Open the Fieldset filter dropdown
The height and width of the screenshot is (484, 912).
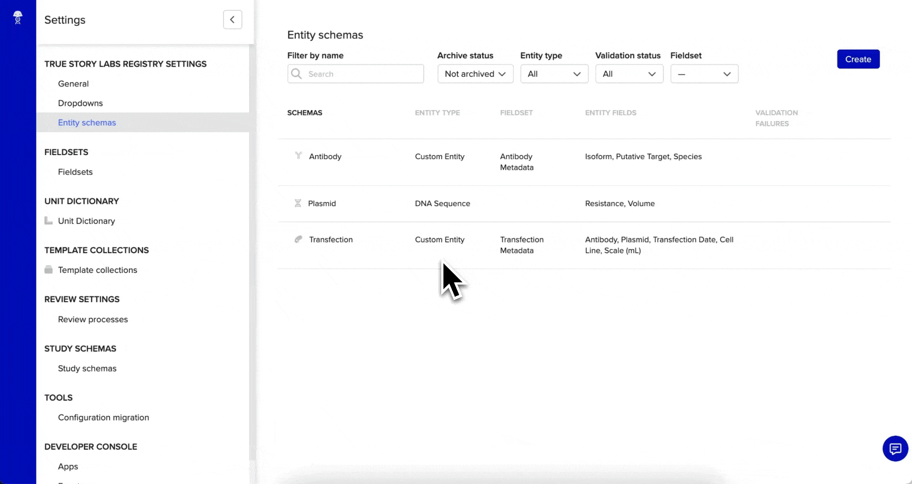(x=704, y=73)
